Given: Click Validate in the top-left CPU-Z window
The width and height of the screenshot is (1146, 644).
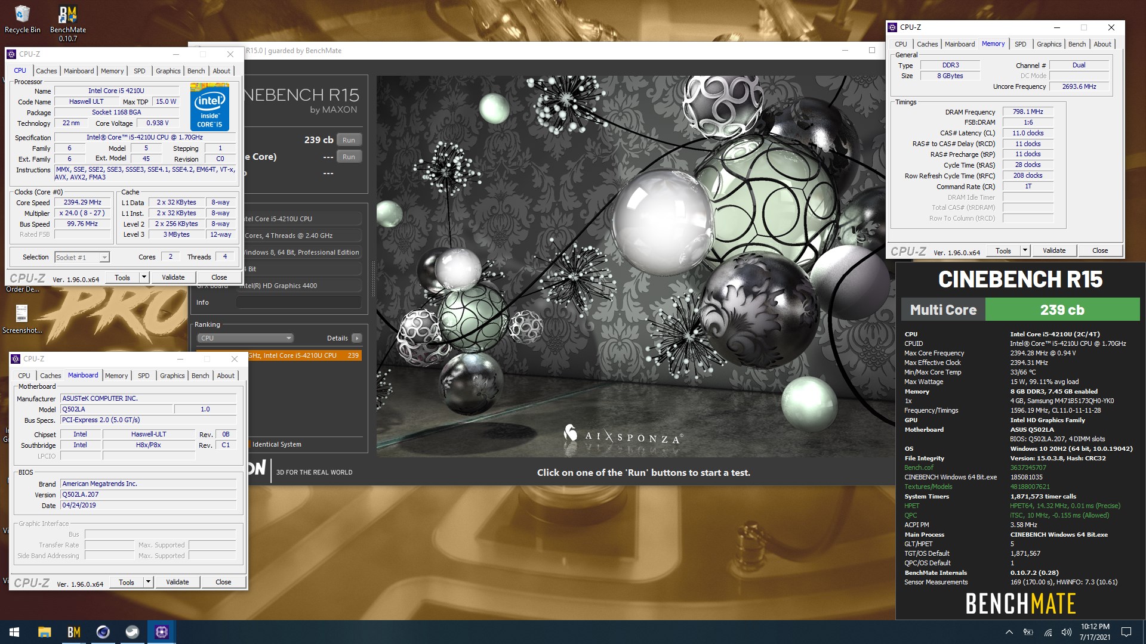Looking at the screenshot, I should tap(173, 277).
